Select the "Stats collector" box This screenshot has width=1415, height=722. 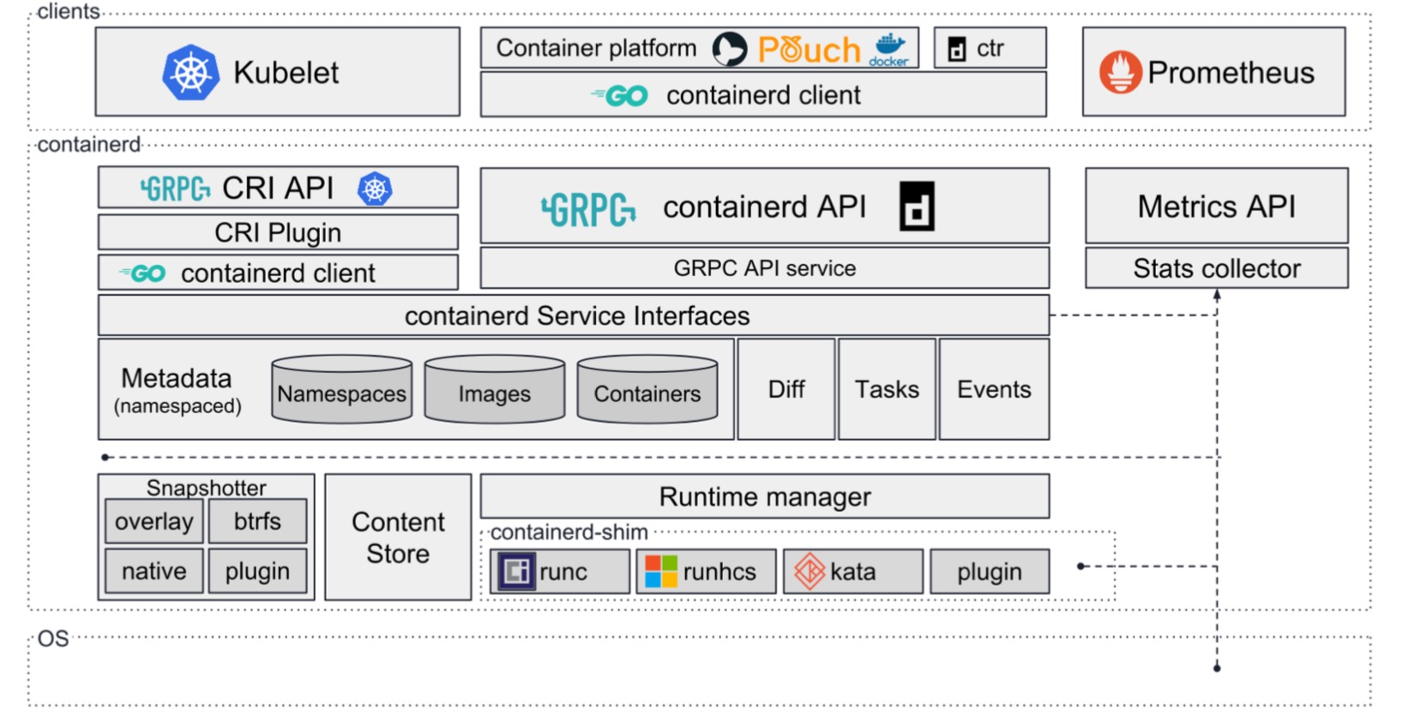click(x=1217, y=268)
